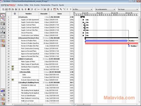Screen dimensions: 141x106
Task: Click the Cut scissors icon
Action: tap(19, 9)
